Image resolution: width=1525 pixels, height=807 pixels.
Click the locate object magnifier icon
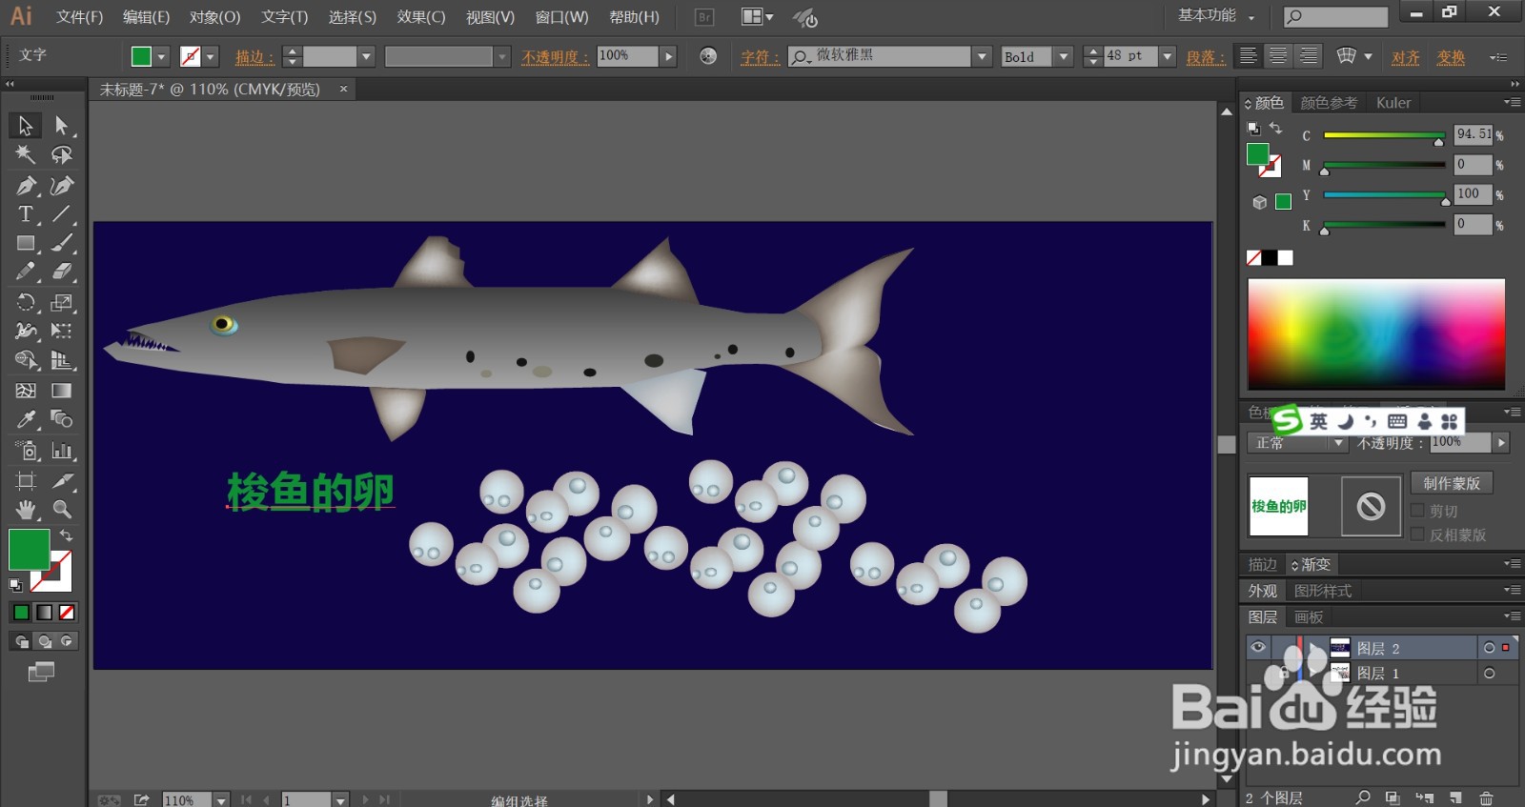pos(1363,797)
